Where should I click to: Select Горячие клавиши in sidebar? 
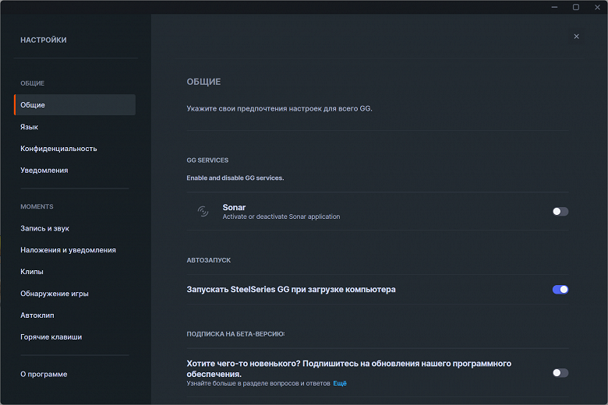pos(51,337)
